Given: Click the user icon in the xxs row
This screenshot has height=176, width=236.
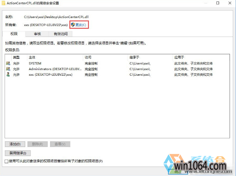Looking at the screenshot, I should [8, 75].
